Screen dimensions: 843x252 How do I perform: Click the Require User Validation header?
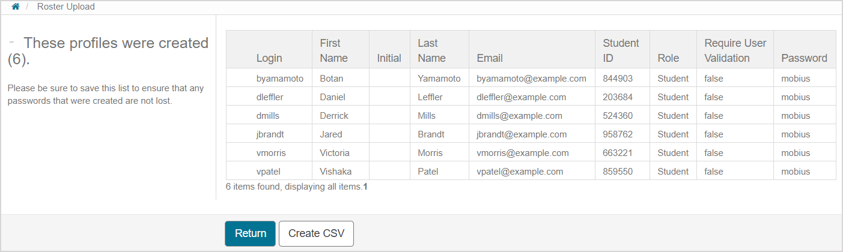(x=735, y=50)
